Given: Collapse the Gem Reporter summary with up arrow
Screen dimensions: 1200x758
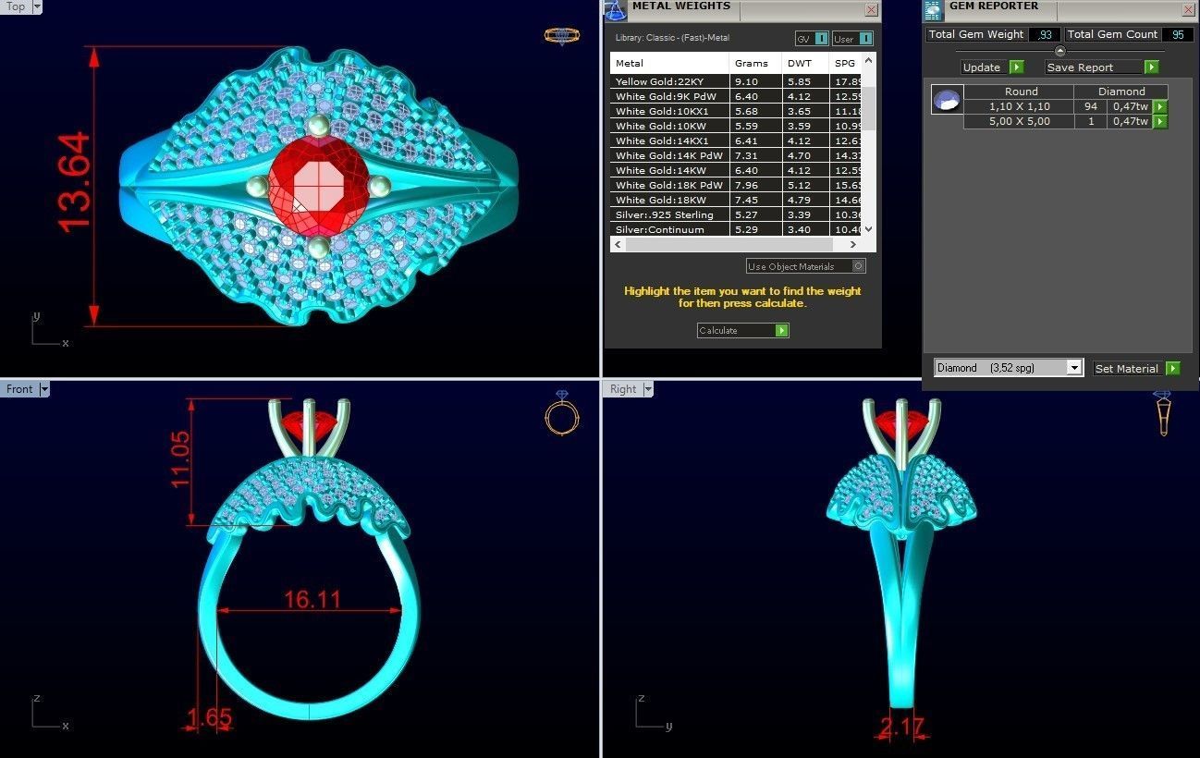Looking at the screenshot, I should (1059, 51).
